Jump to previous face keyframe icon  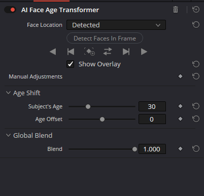(x=71, y=52)
